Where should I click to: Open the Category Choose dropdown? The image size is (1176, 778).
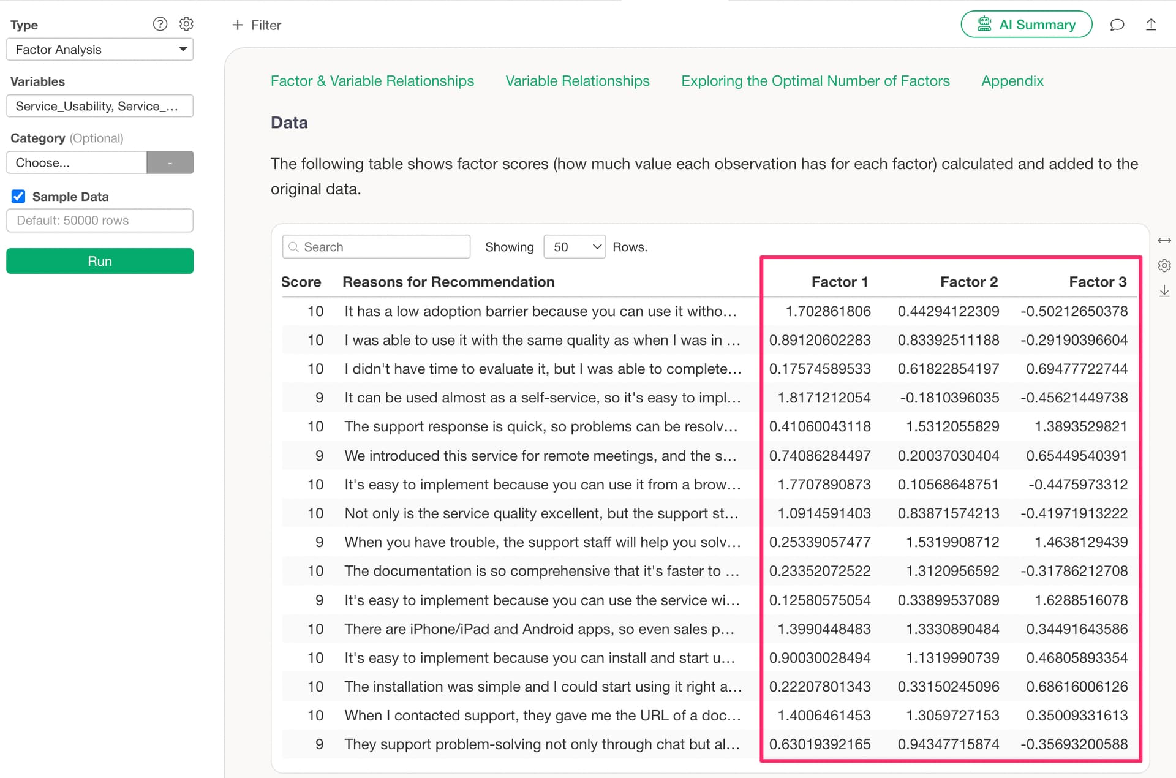click(x=77, y=163)
